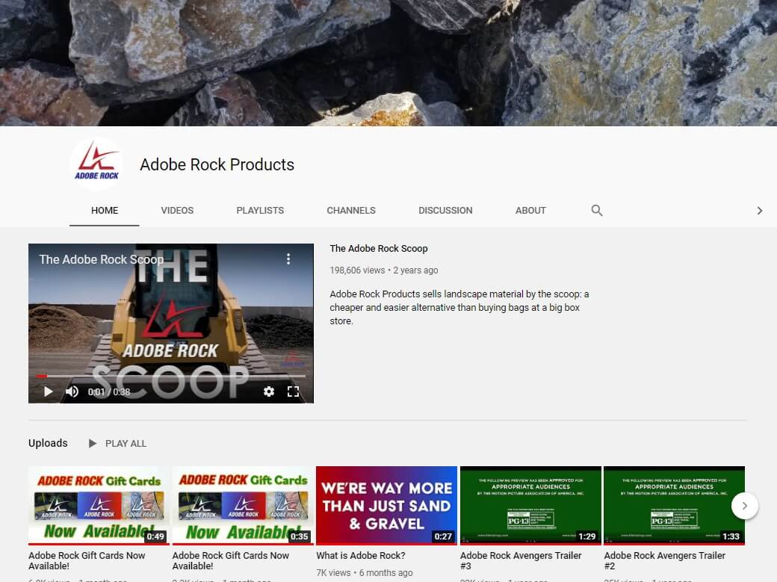777x582 pixels.
Task: Click the tab bar right chevron arrow
Action: (x=760, y=211)
